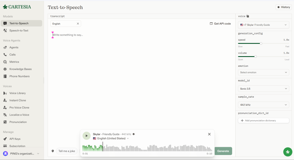Click the Pronunciation icon

point(5,122)
